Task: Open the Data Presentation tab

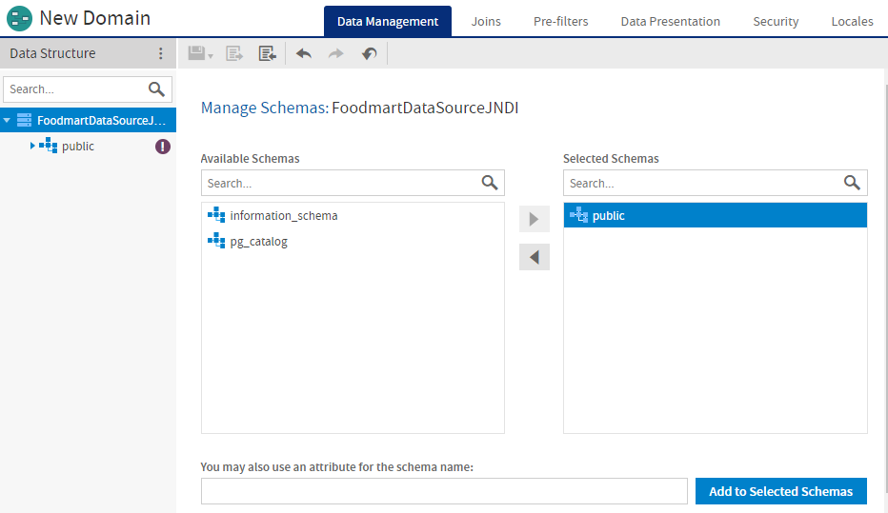Action: [671, 22]
